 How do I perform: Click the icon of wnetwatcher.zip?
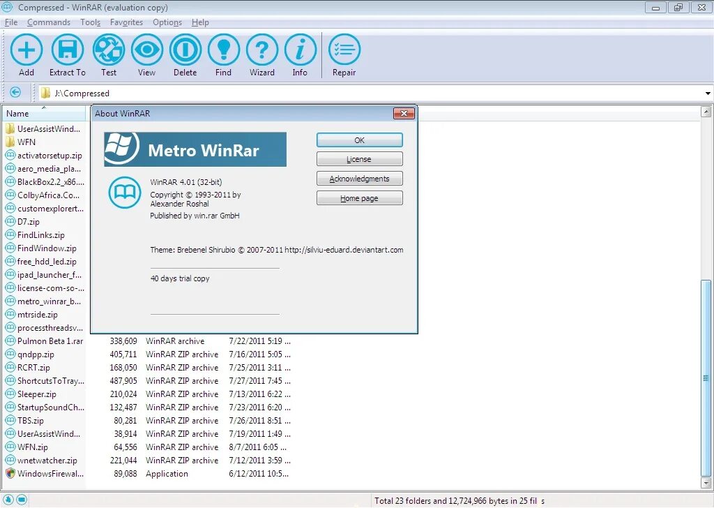[10, 460]
